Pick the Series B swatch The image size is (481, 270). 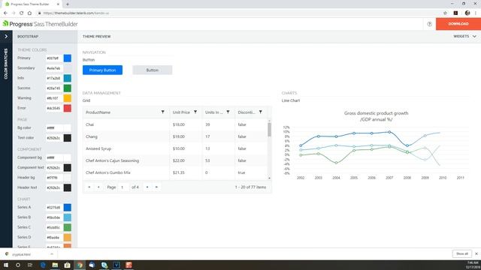coord(68,217)
